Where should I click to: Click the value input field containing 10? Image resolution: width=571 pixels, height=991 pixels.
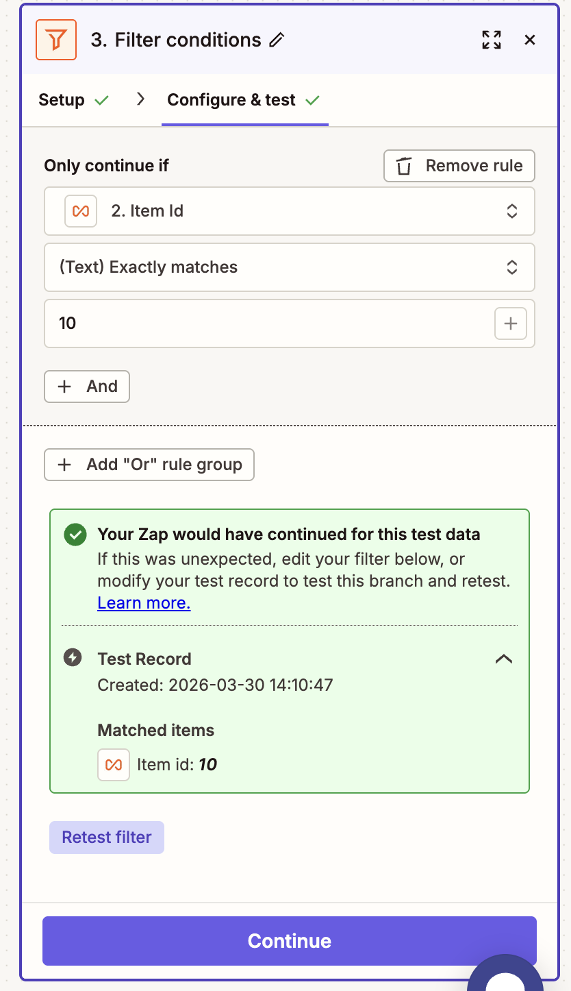pos(267,323)
